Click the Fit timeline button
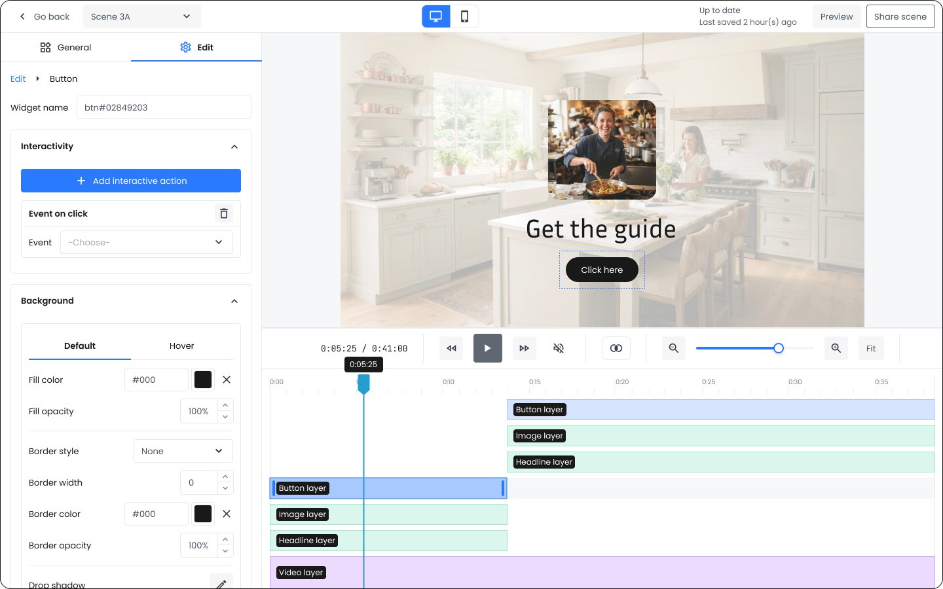Screen dimensions: 943x589 tap(871, 348)
